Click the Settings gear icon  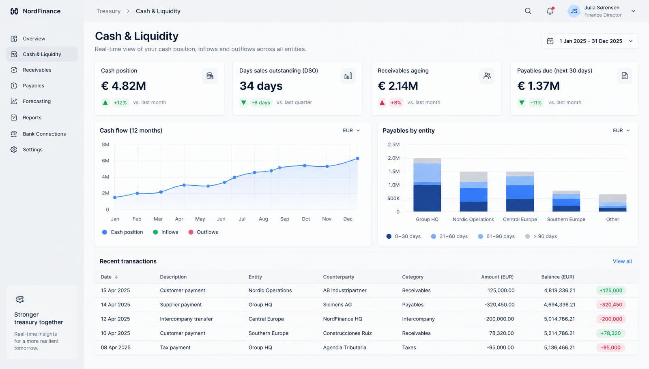tap(14, 150)
